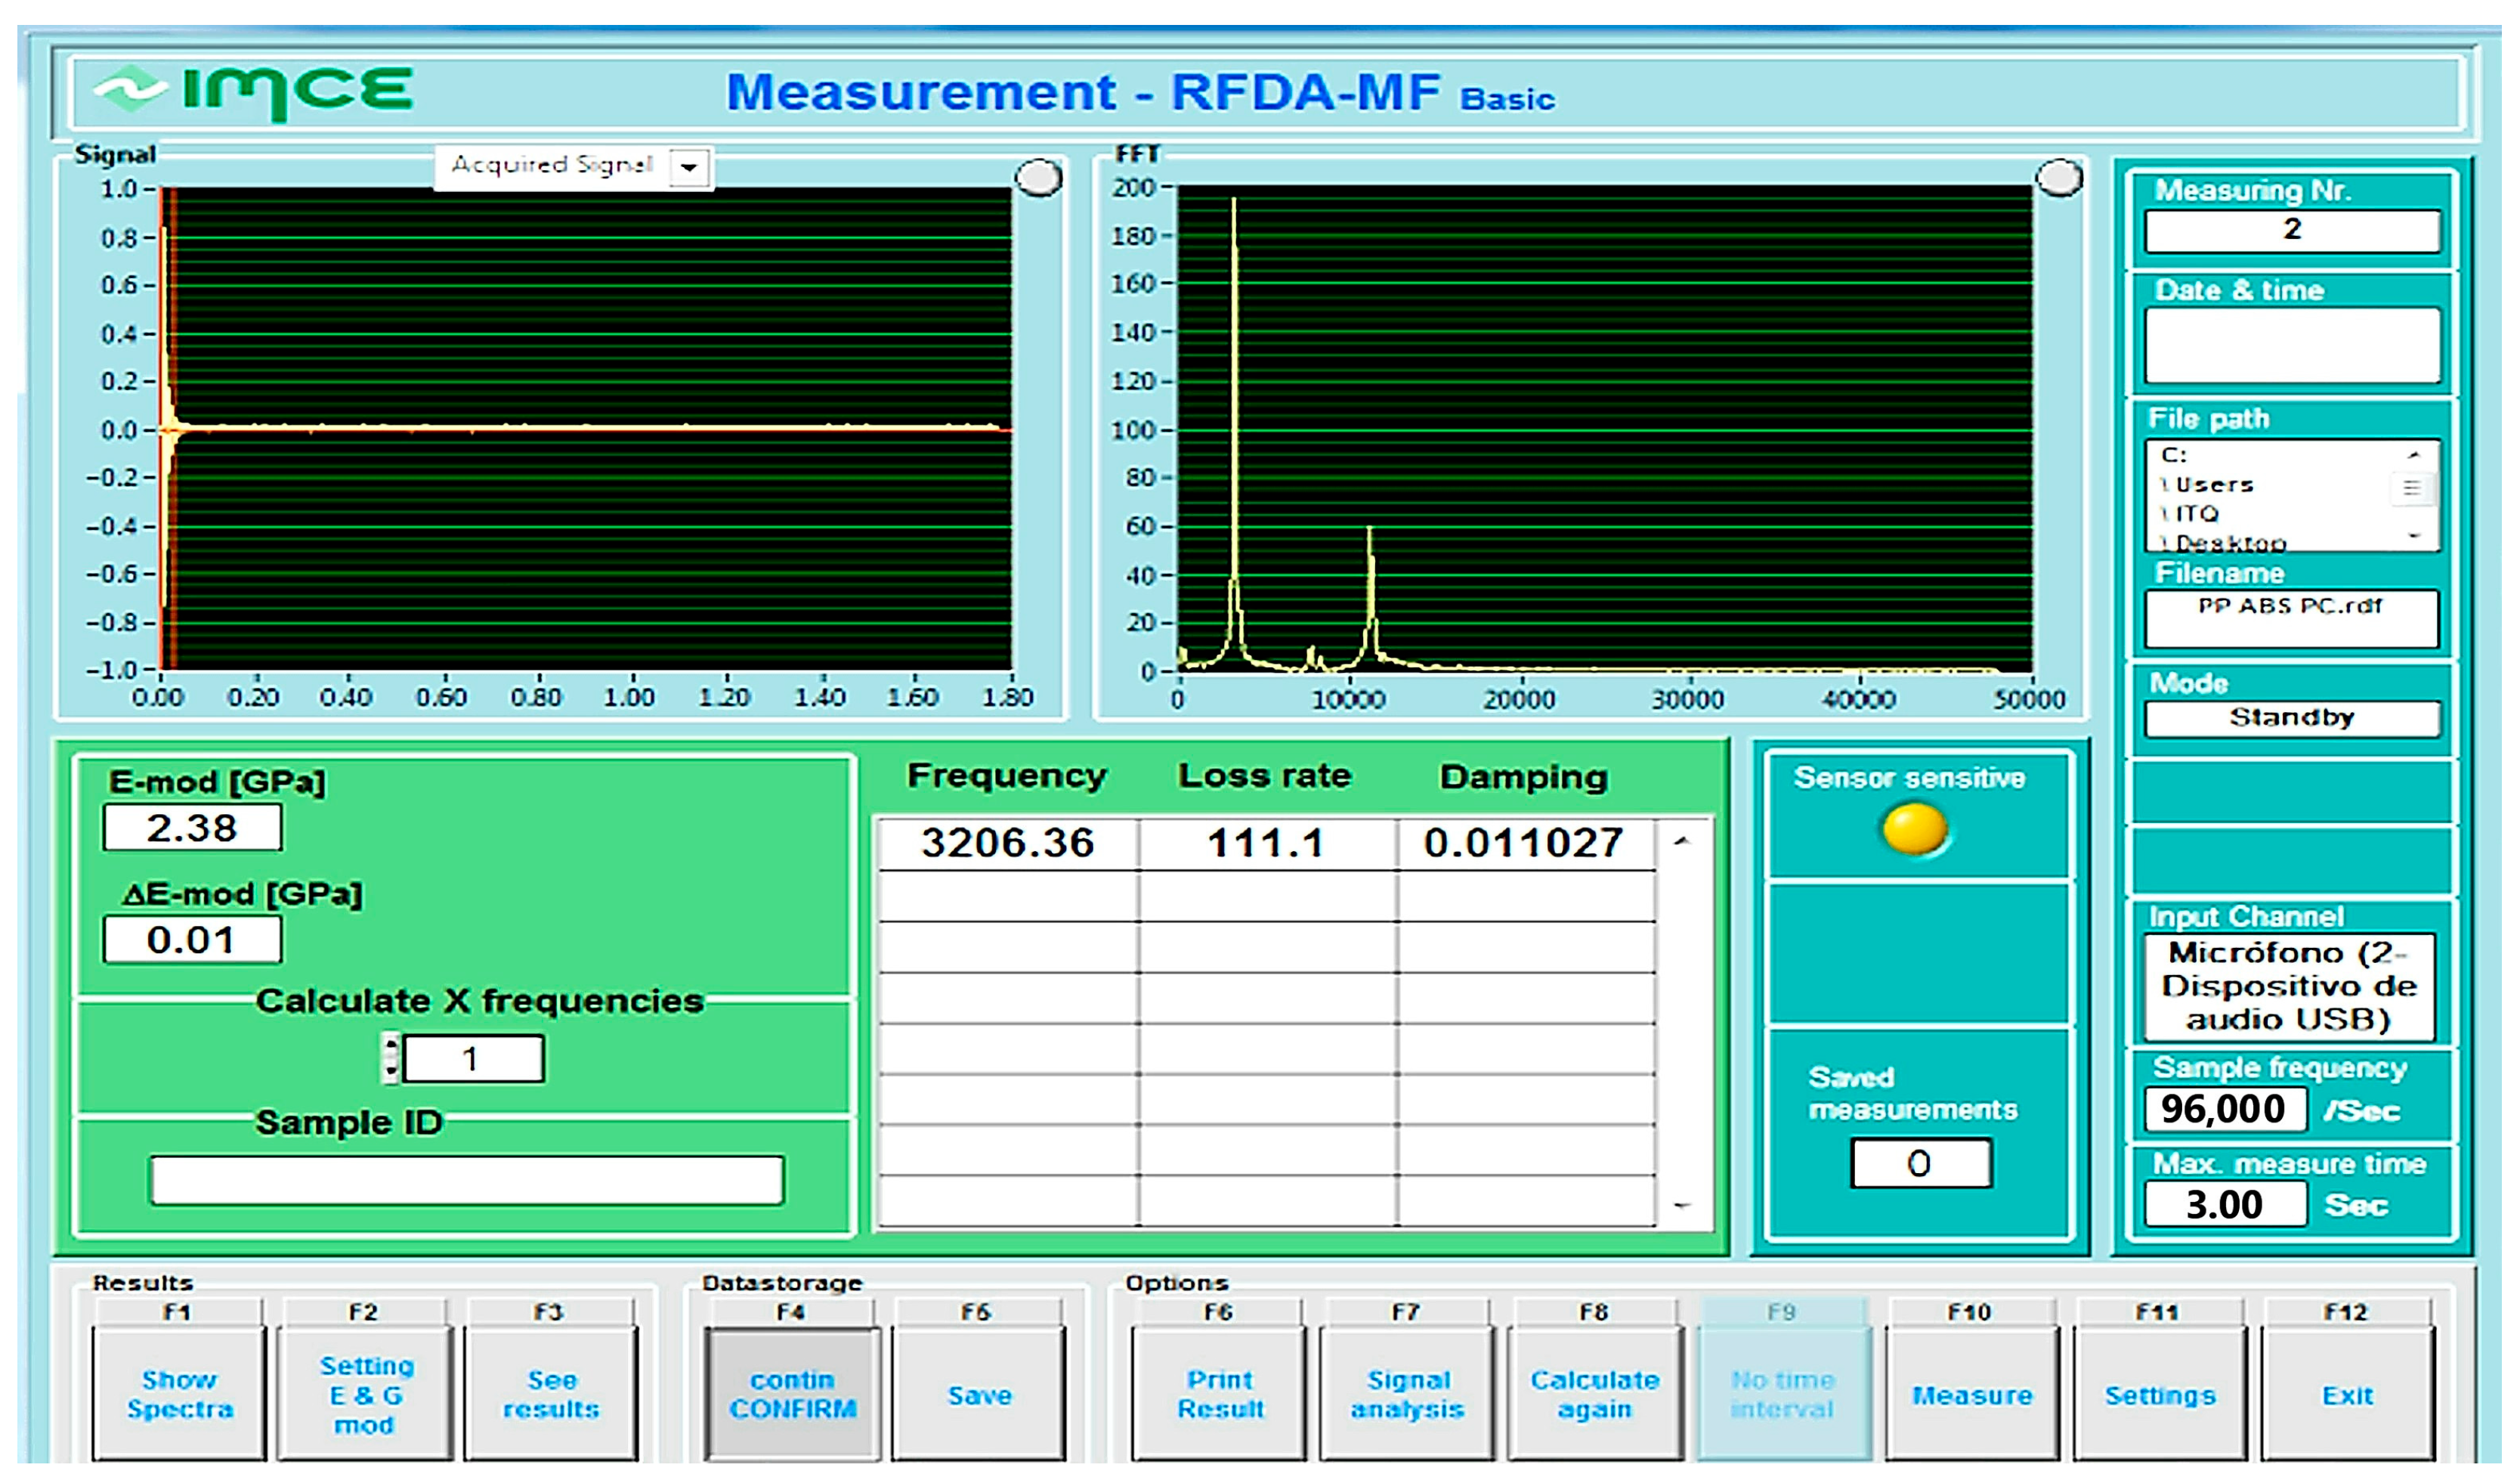The width and height of the screenshot is (2520, 1477).
Task: Click the See results button
Action: (x=551, y=1393)
